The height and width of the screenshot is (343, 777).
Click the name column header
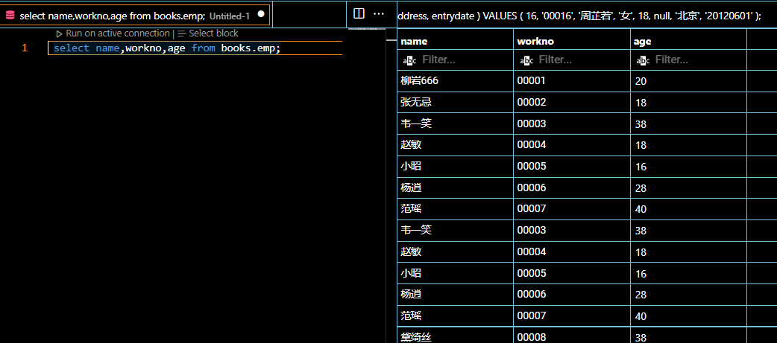coord(456,42)
